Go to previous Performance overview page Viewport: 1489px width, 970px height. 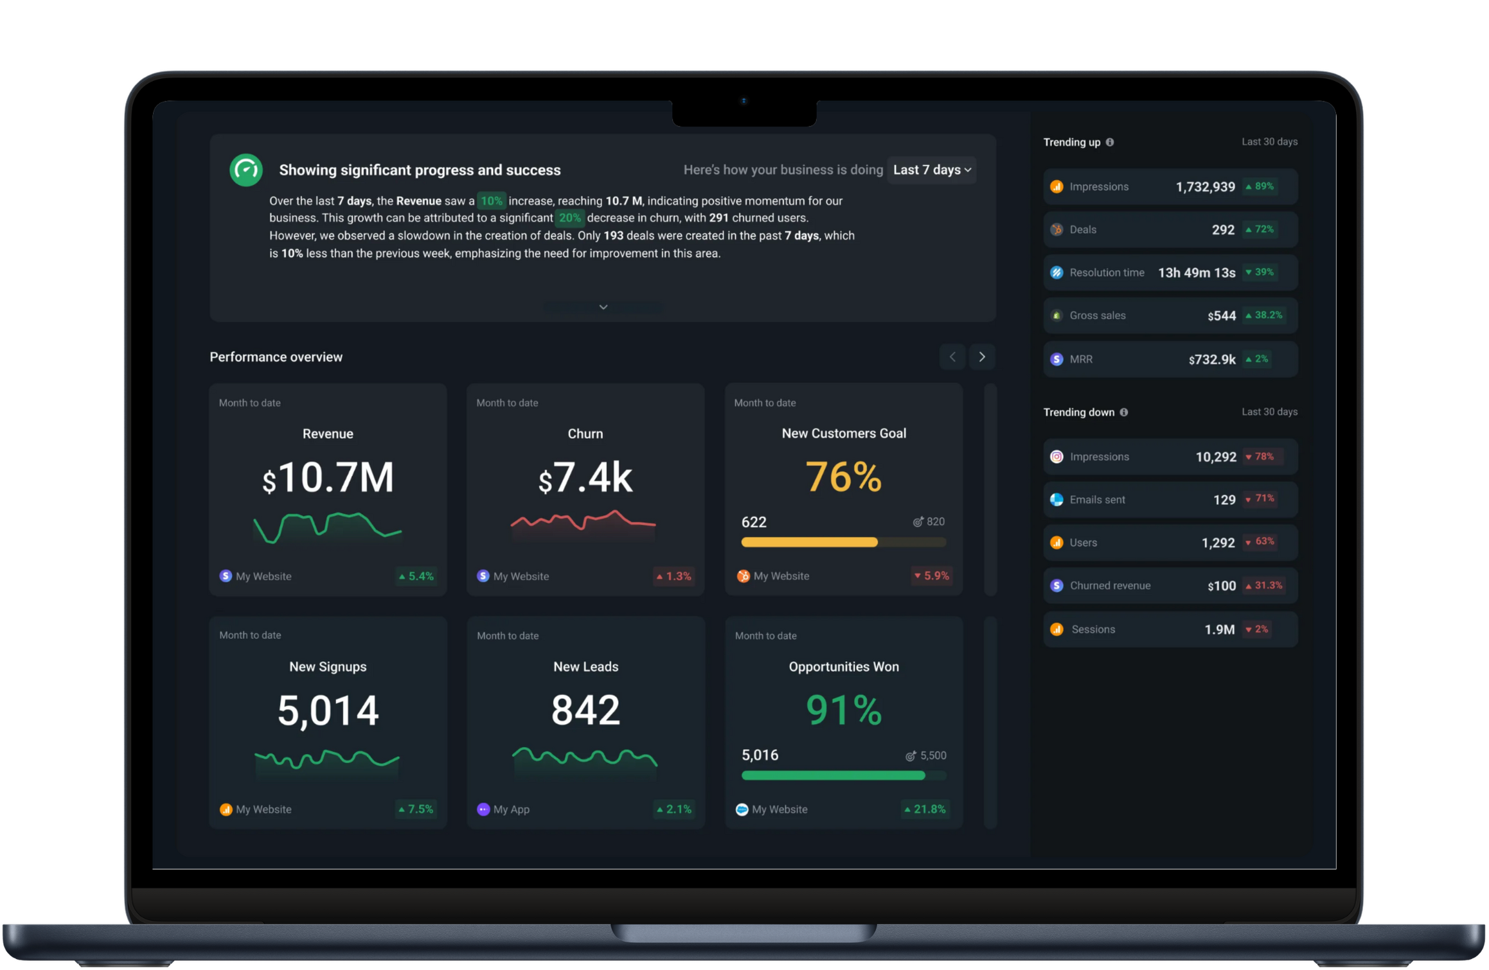(x=952, y=357)
